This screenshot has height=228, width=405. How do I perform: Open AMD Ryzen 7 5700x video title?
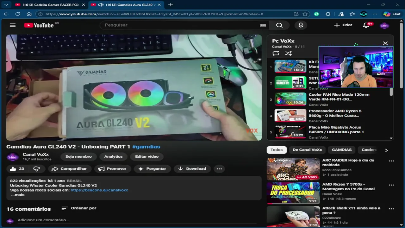click(x=348, y=187)
